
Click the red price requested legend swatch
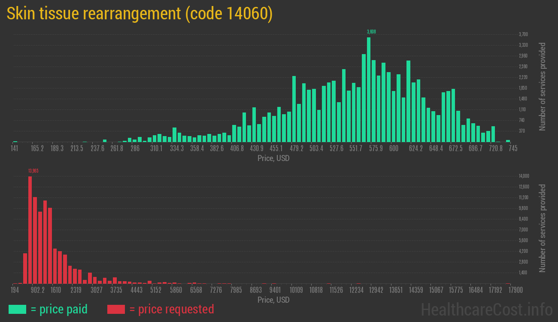click(x=115, y=309)
